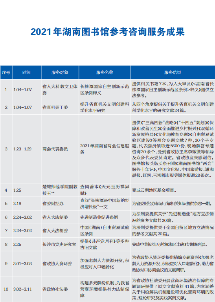
Task: Click the 完成云南地区基金项目 result cell
Action: click(x=173, y=190)
